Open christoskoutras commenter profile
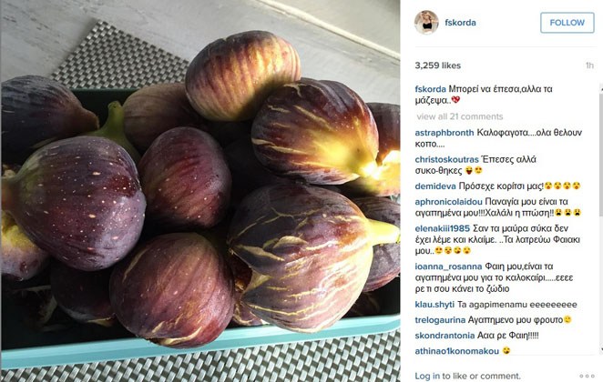 pyautogui.click(x=446, y=159)
